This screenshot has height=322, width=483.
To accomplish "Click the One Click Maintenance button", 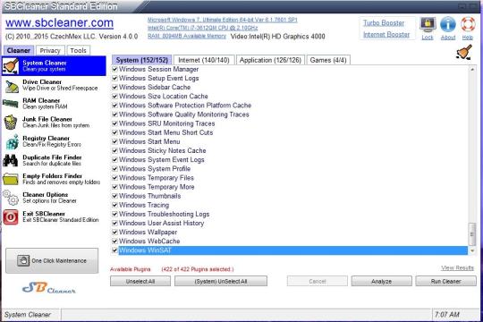I will pos(52,260).
